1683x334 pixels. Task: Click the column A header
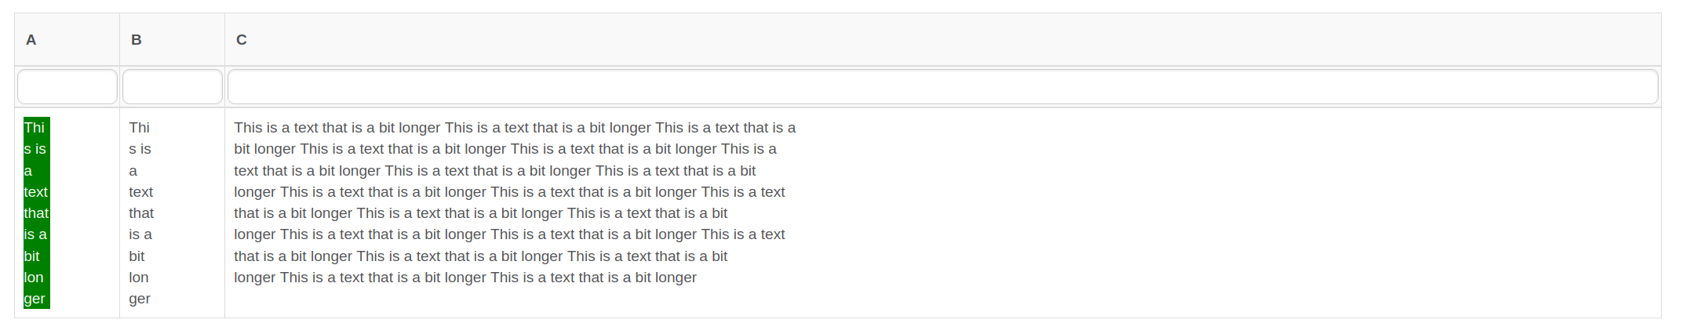click(31, 40)
